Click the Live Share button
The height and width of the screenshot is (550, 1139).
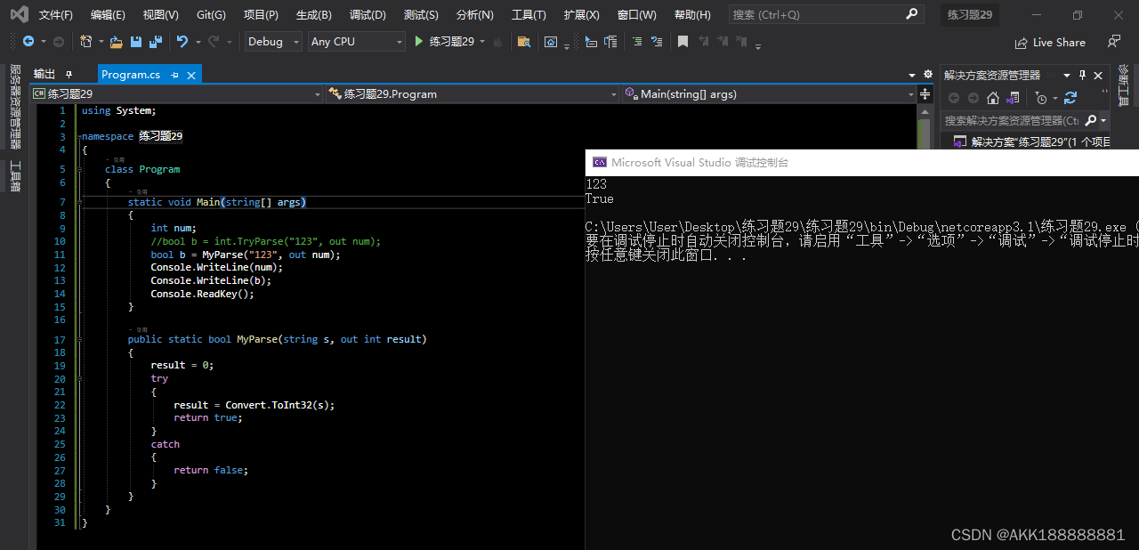coord(1050,42)
